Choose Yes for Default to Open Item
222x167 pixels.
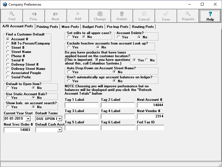[8, 88]
